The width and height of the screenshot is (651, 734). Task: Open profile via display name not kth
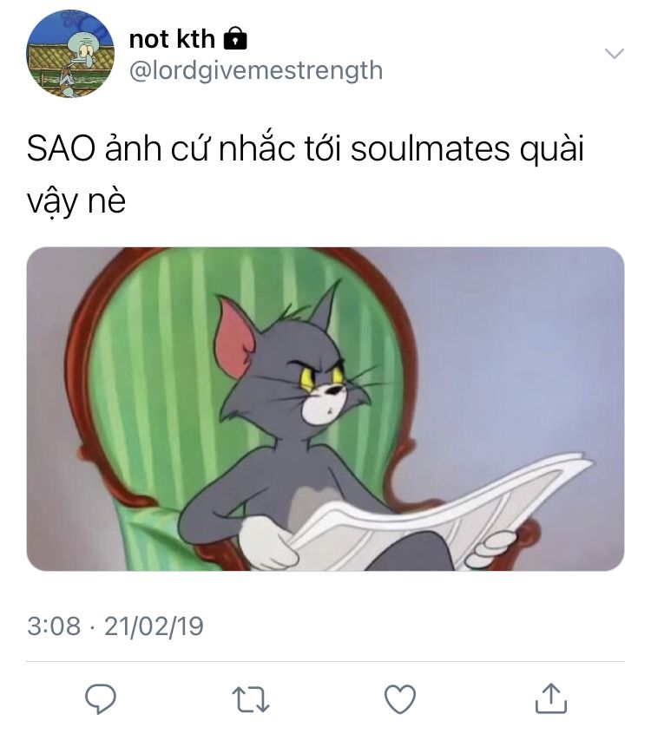pyautogui.click(x=172, y=38)
